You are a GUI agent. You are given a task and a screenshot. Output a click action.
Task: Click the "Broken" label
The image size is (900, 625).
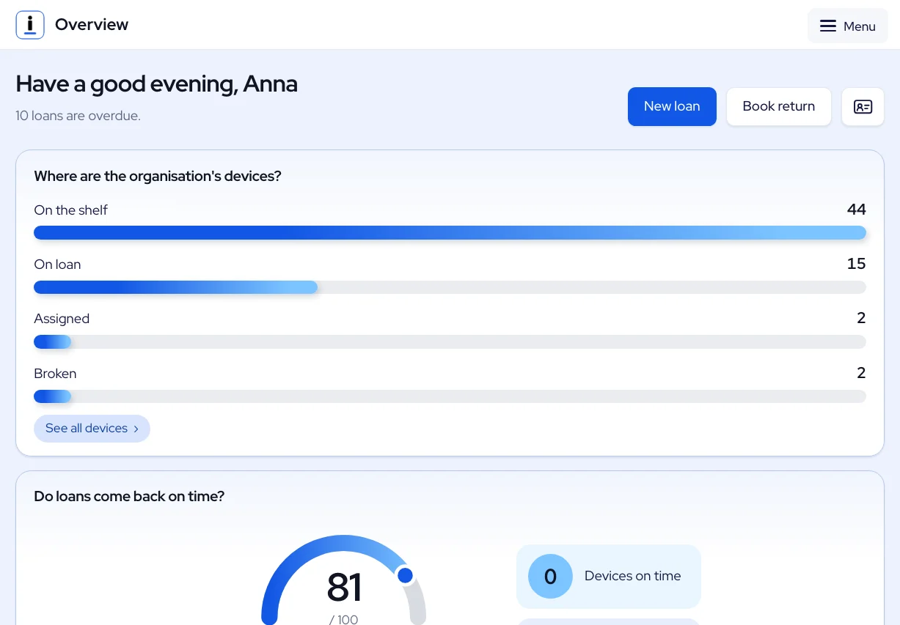point(55,374)
